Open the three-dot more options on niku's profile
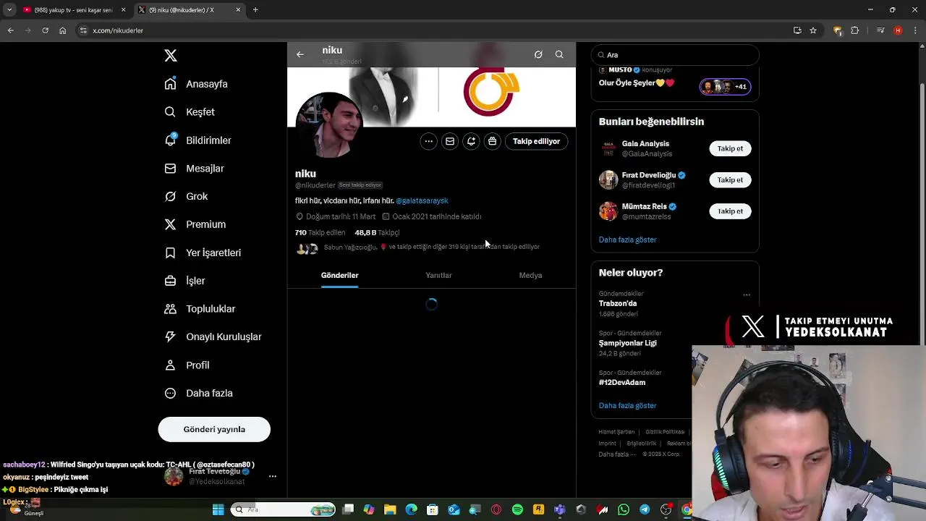This screenshot has width=926, height=521. click(x=429, y=141)
